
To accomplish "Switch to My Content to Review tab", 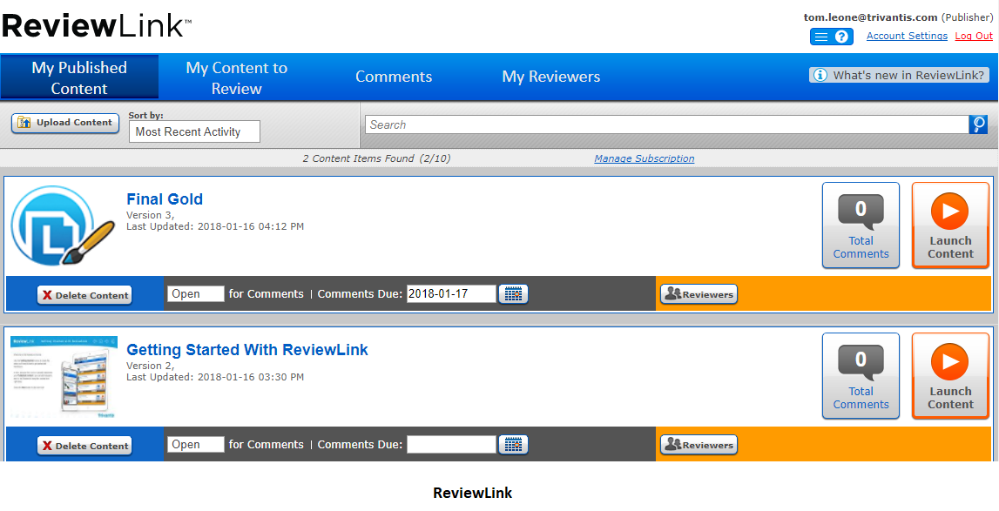I will 236,77.
